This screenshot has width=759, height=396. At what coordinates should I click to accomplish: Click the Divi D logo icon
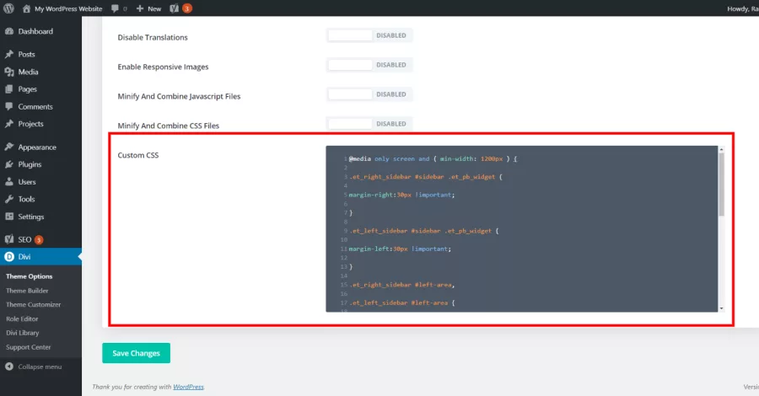coord(9,257)
